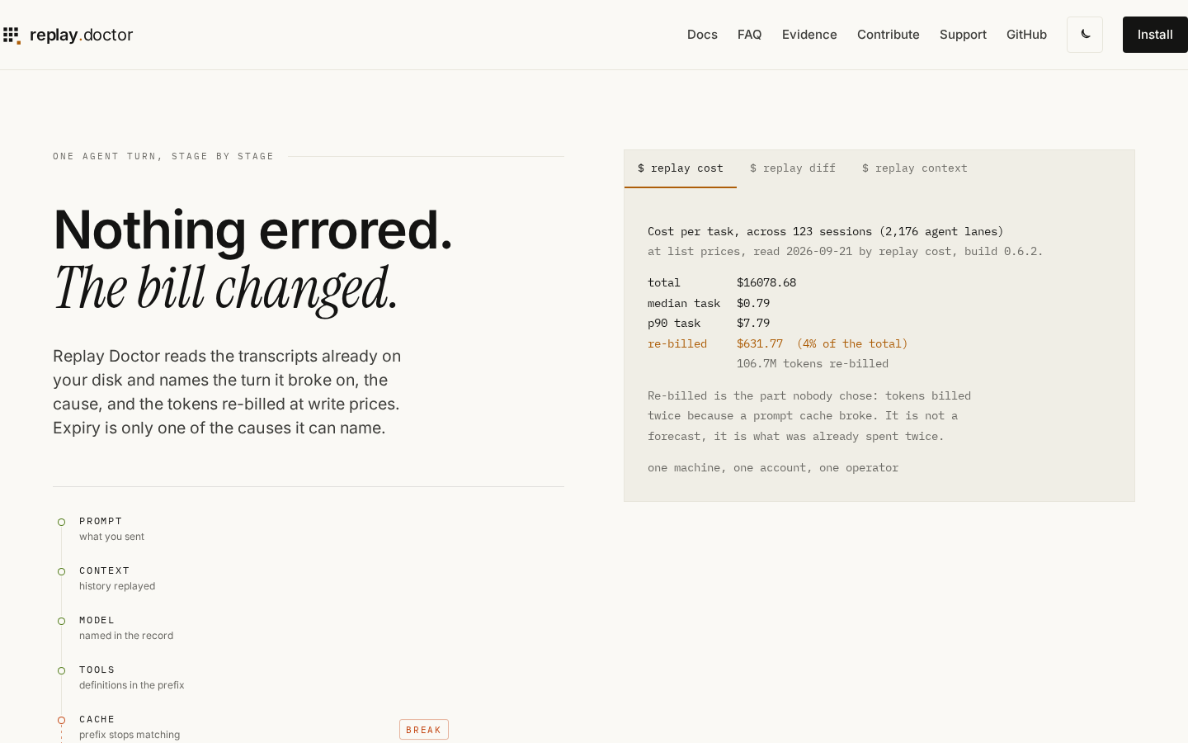Click the TOOLS stage circle marker
This screenshot has width=1188, height=743.
click(61, 670)
